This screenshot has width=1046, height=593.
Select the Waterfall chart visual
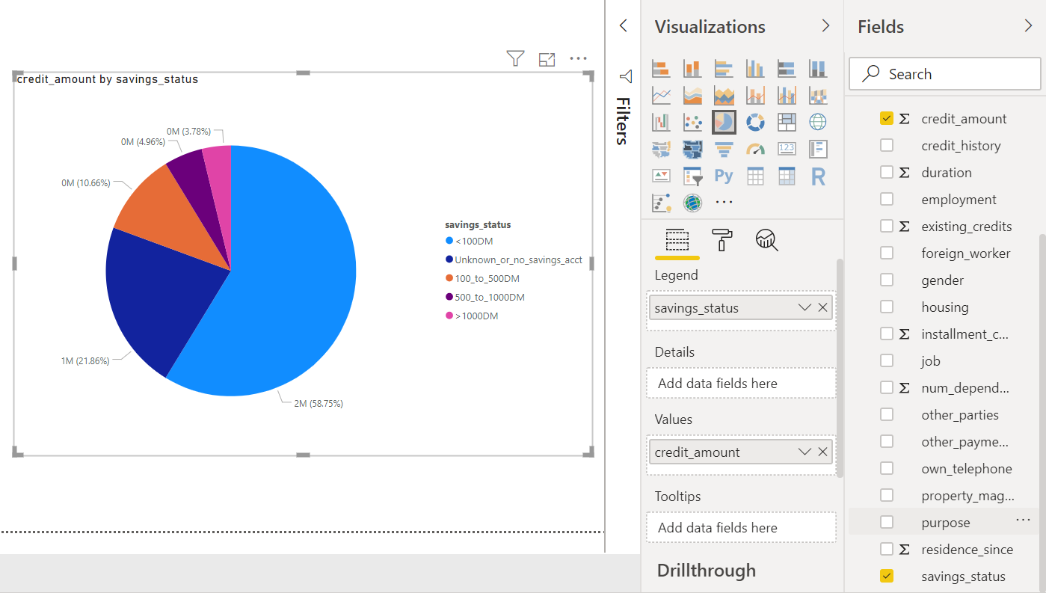coord(661,122)
